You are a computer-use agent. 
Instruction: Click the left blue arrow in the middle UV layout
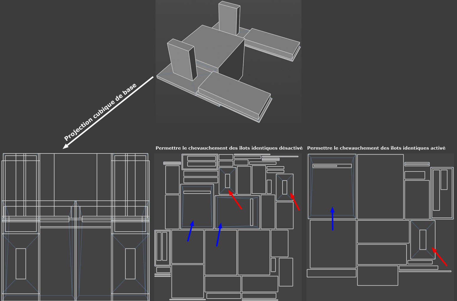[190, 231]
